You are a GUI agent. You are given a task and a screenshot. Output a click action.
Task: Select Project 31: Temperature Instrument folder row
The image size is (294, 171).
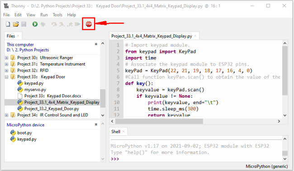(x=51, y=64)
